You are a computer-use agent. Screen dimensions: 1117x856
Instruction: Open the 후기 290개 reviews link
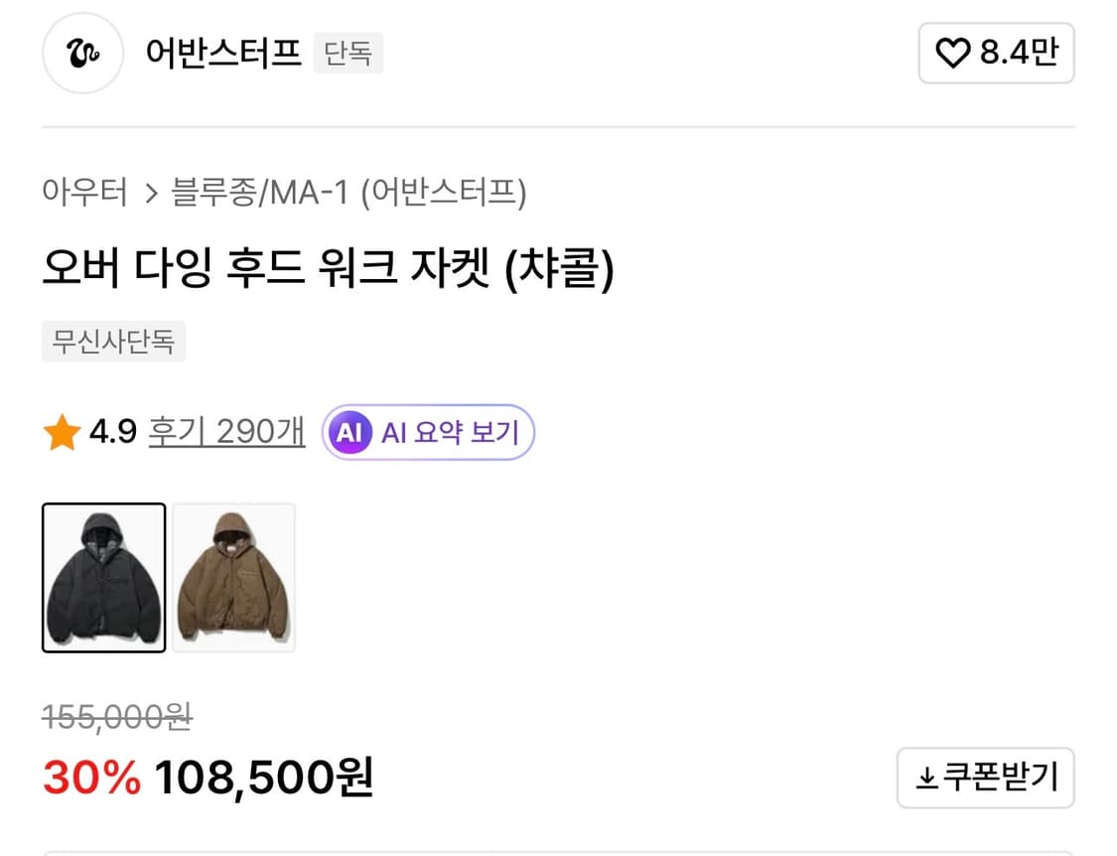click(225, 431)
